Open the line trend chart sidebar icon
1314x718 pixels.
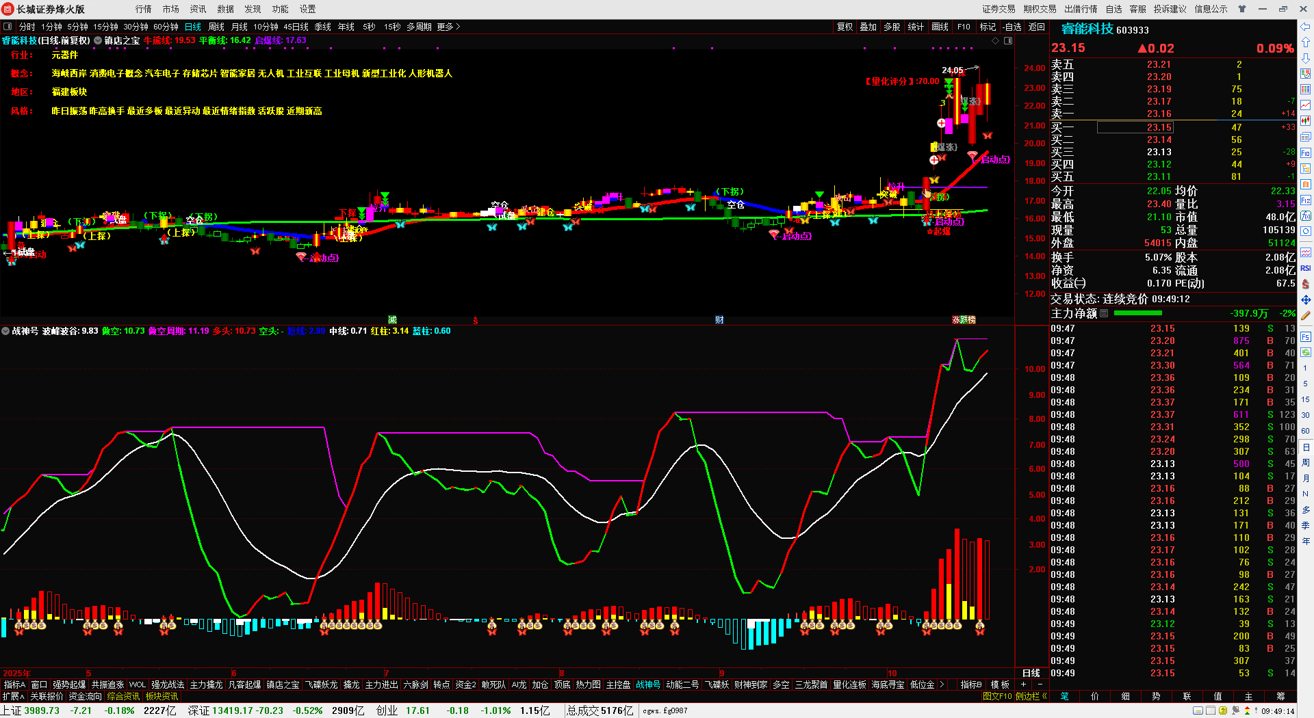point(1306,105)
